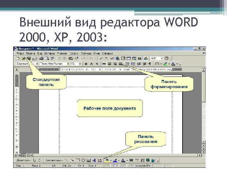Apply line color in drawing toolbar
Viewport: 227px width, 170px height.
click(x=115, y=160)
